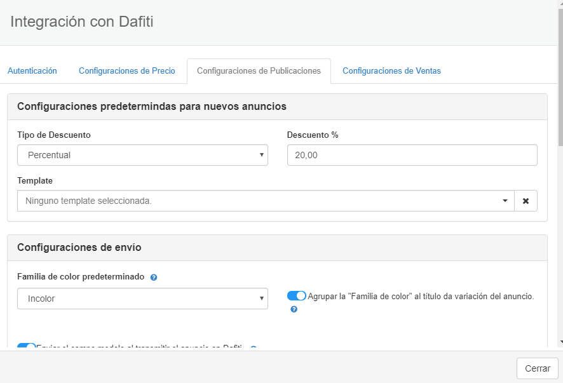Show help icon below Agrupar toggle
563x383 pixels.
(x=294, y=309)
